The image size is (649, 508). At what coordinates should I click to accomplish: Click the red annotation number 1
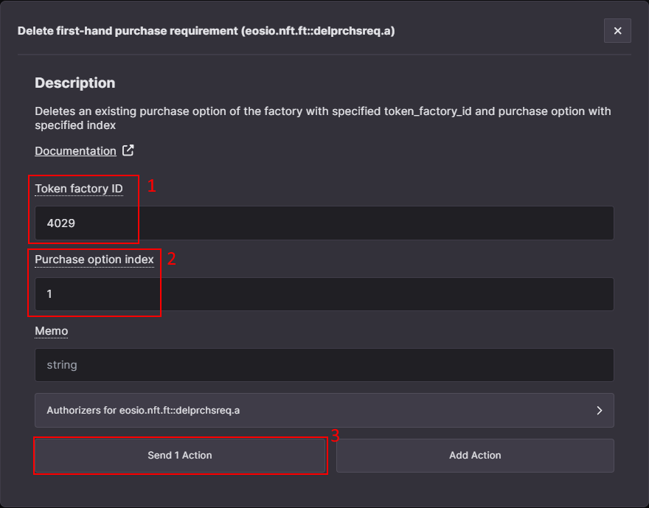click(151, 186)
